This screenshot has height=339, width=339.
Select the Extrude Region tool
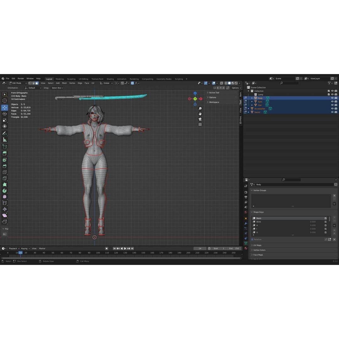click(x=4, y=153)
